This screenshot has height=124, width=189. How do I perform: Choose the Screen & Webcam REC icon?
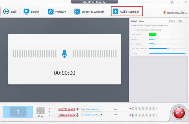[77, 12]
